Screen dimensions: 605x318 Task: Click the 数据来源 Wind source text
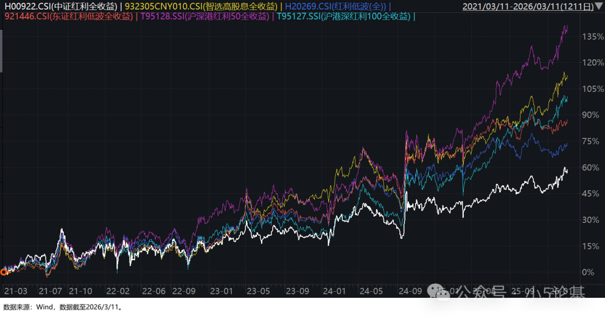point(62,307)
